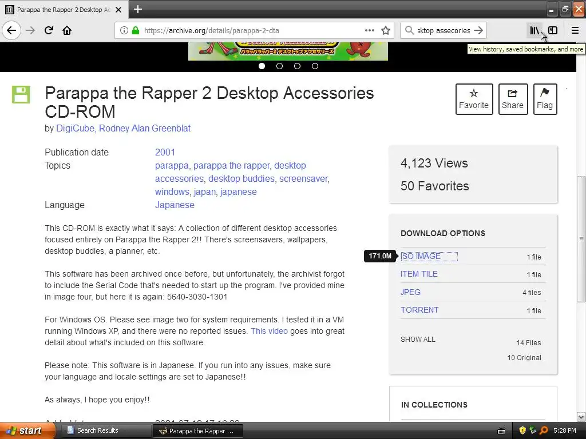Open the page actions three-dots menu
Image resolution: width=586 pixels, height=439 pixels.
point(370,30)
